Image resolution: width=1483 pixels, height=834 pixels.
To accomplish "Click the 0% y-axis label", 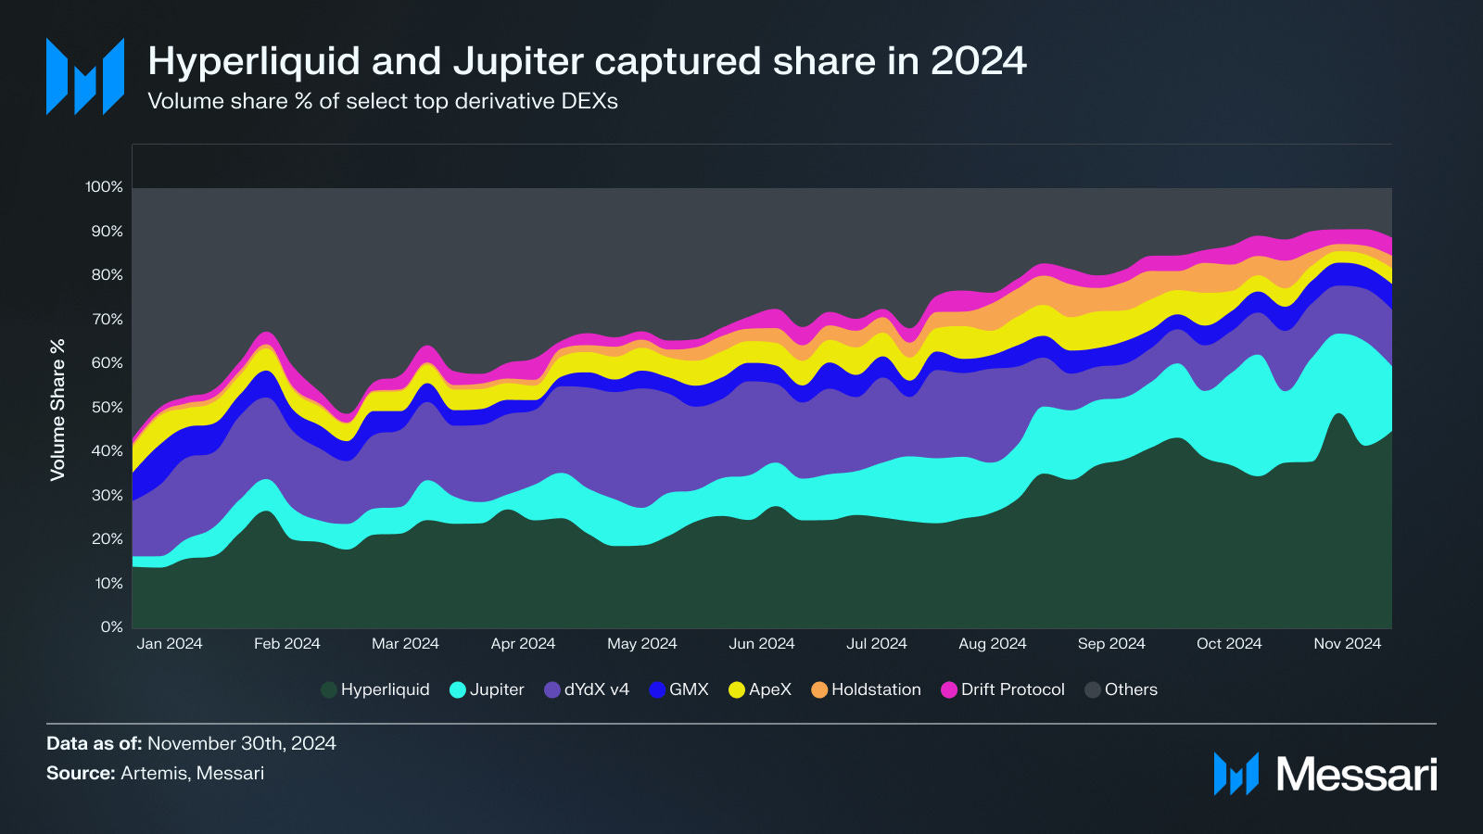I will click(111, 627).
